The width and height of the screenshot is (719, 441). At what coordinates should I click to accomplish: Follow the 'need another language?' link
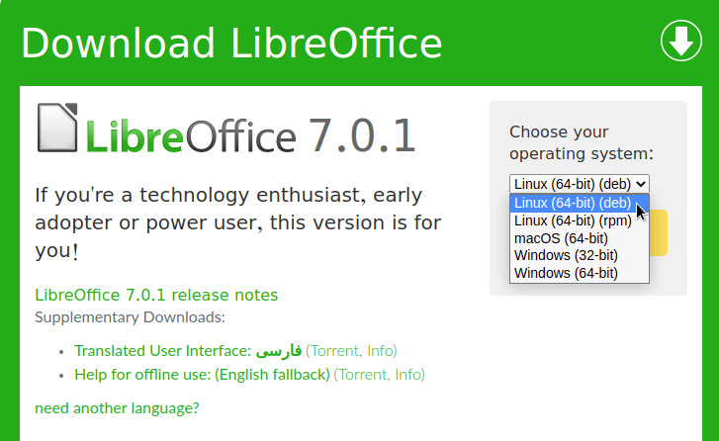(x=117, y=407)
